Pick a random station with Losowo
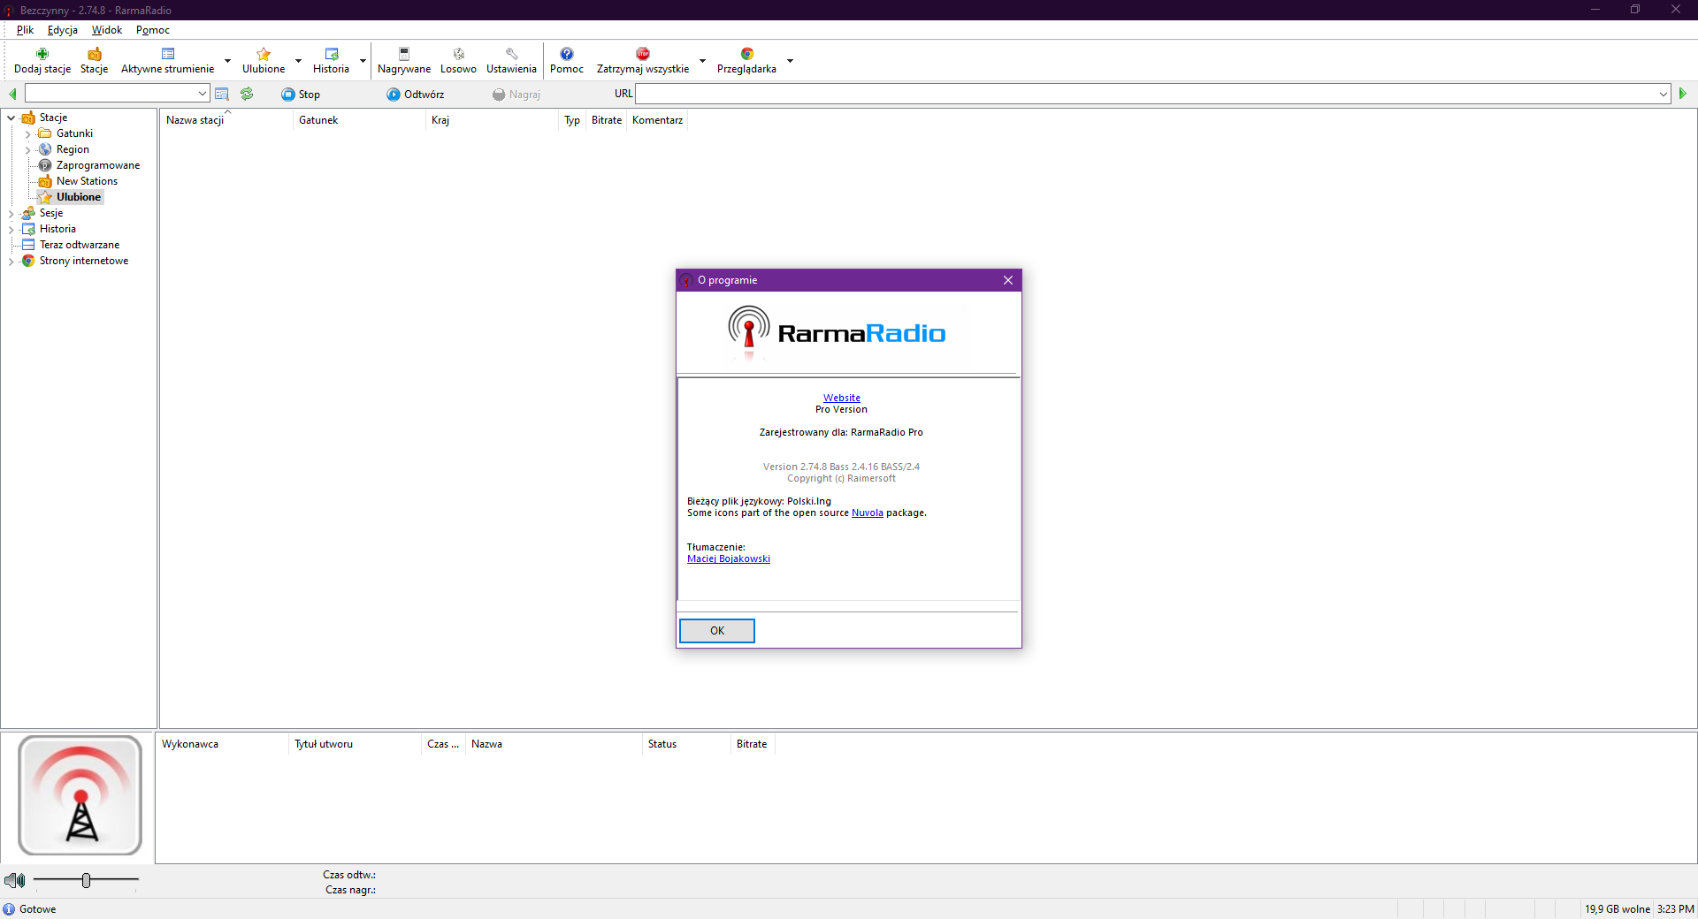Image resolution: width=1698 pixels, height=919 pixels. tap(458, 60)
